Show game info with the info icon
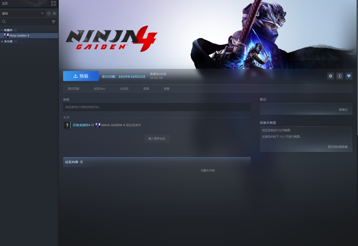This screenshot has width=358, height=246. (339, 76)
